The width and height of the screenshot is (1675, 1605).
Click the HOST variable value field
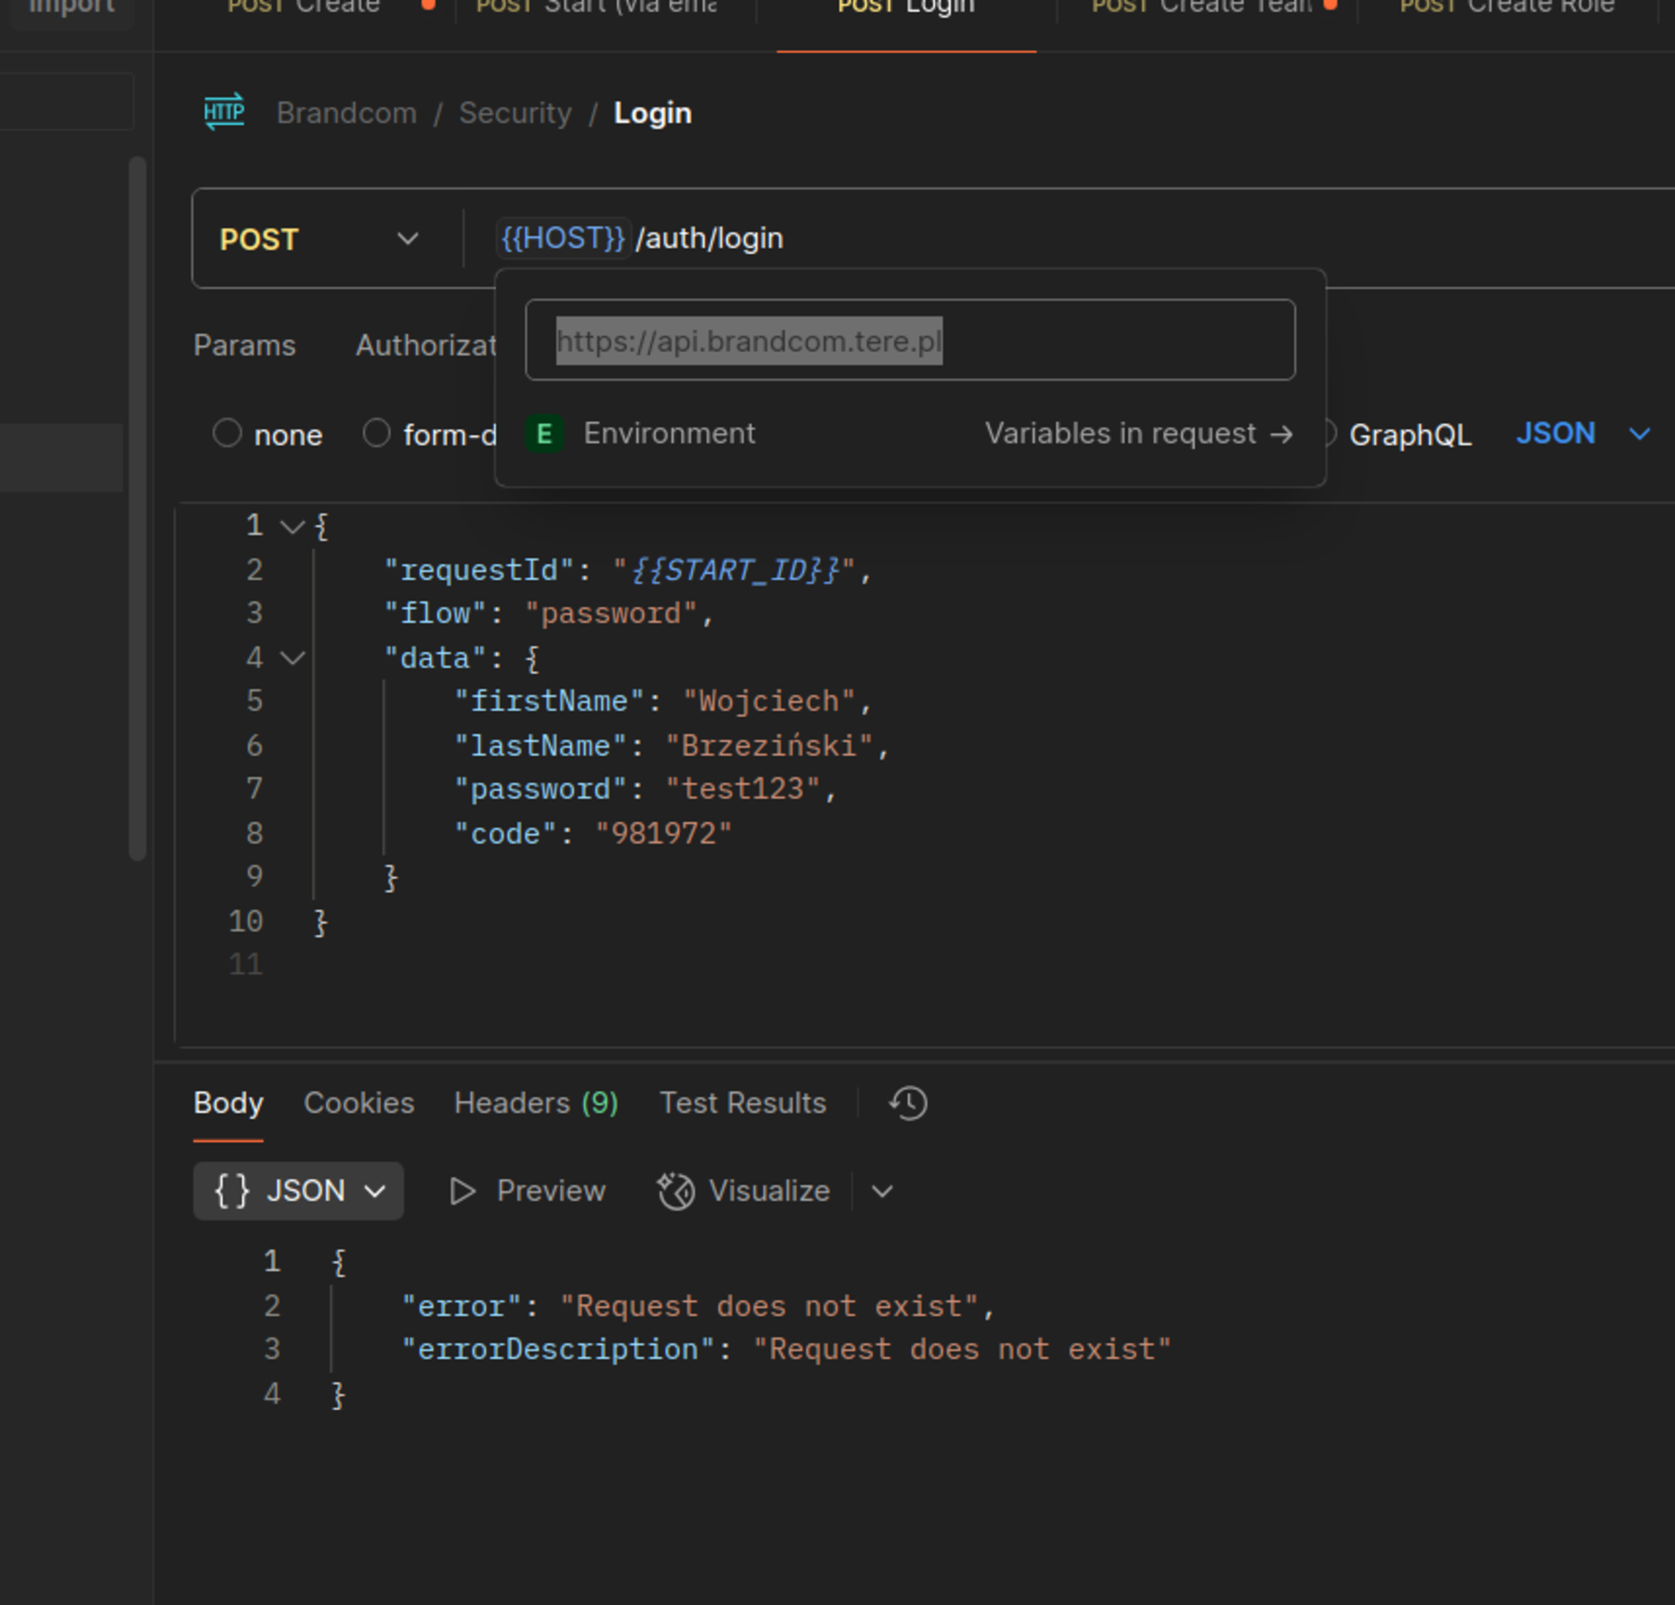click(x=909, y=340)
